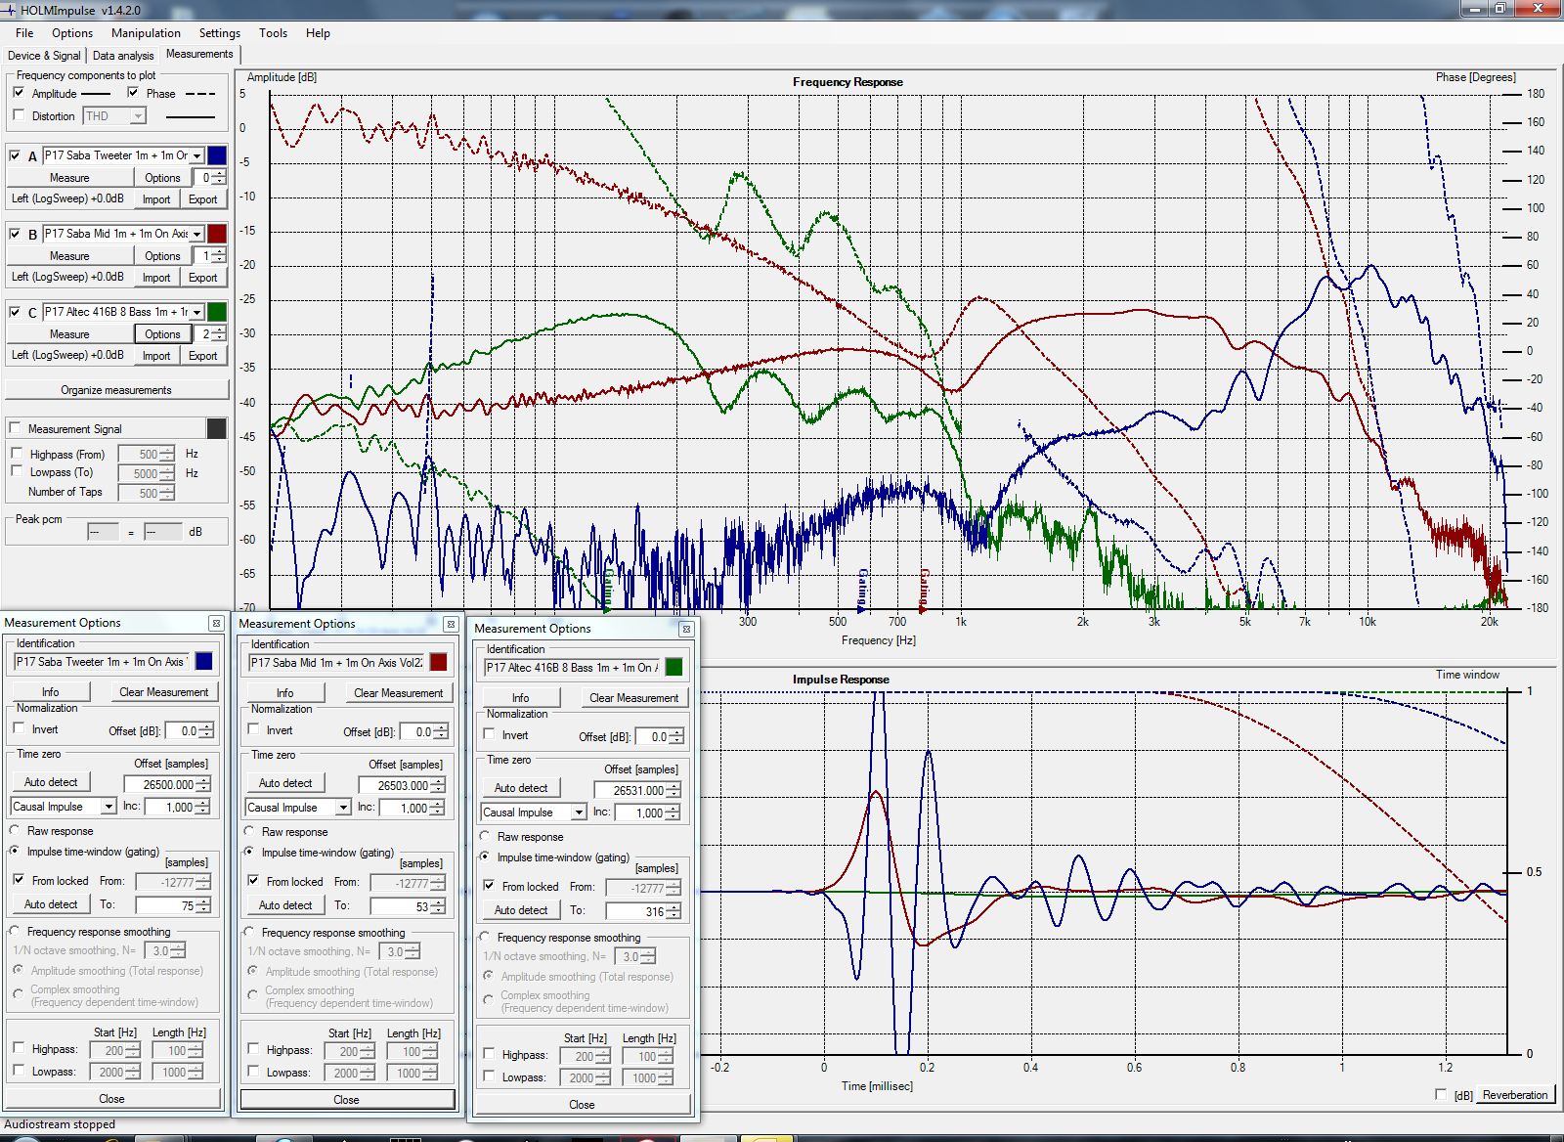Click dark red color swatch of measurement B
1564x1142 pixels.
pyautogui.click(x=217, y=234)
